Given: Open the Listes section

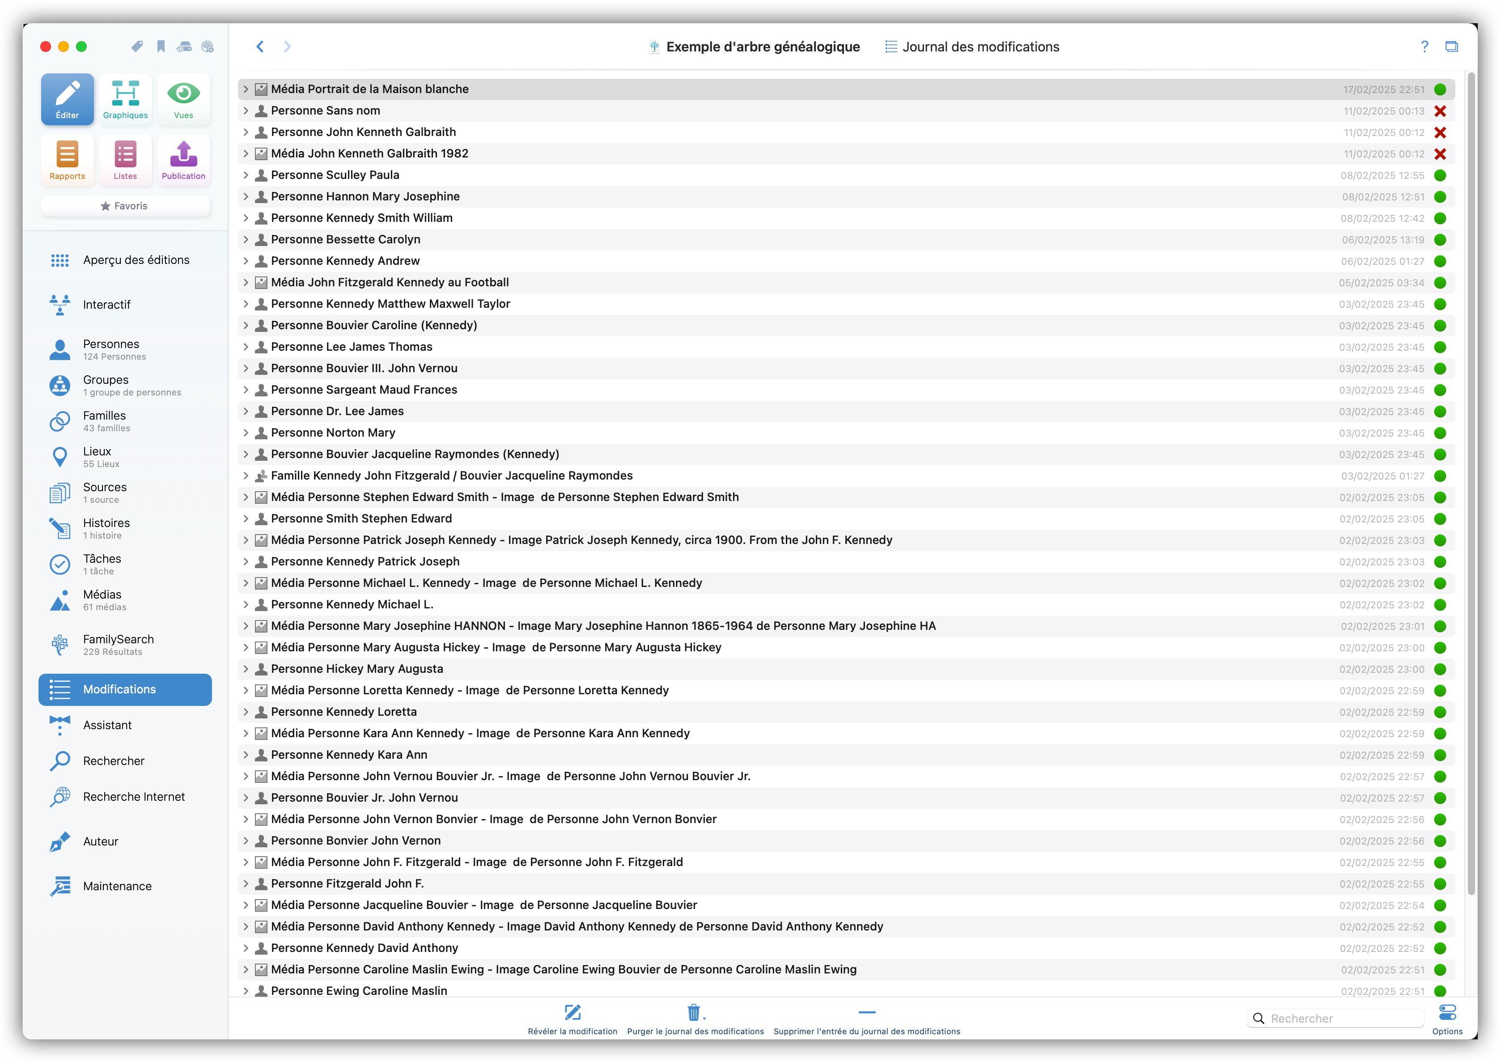Looking at the screenshot, I should coord(126,160).
